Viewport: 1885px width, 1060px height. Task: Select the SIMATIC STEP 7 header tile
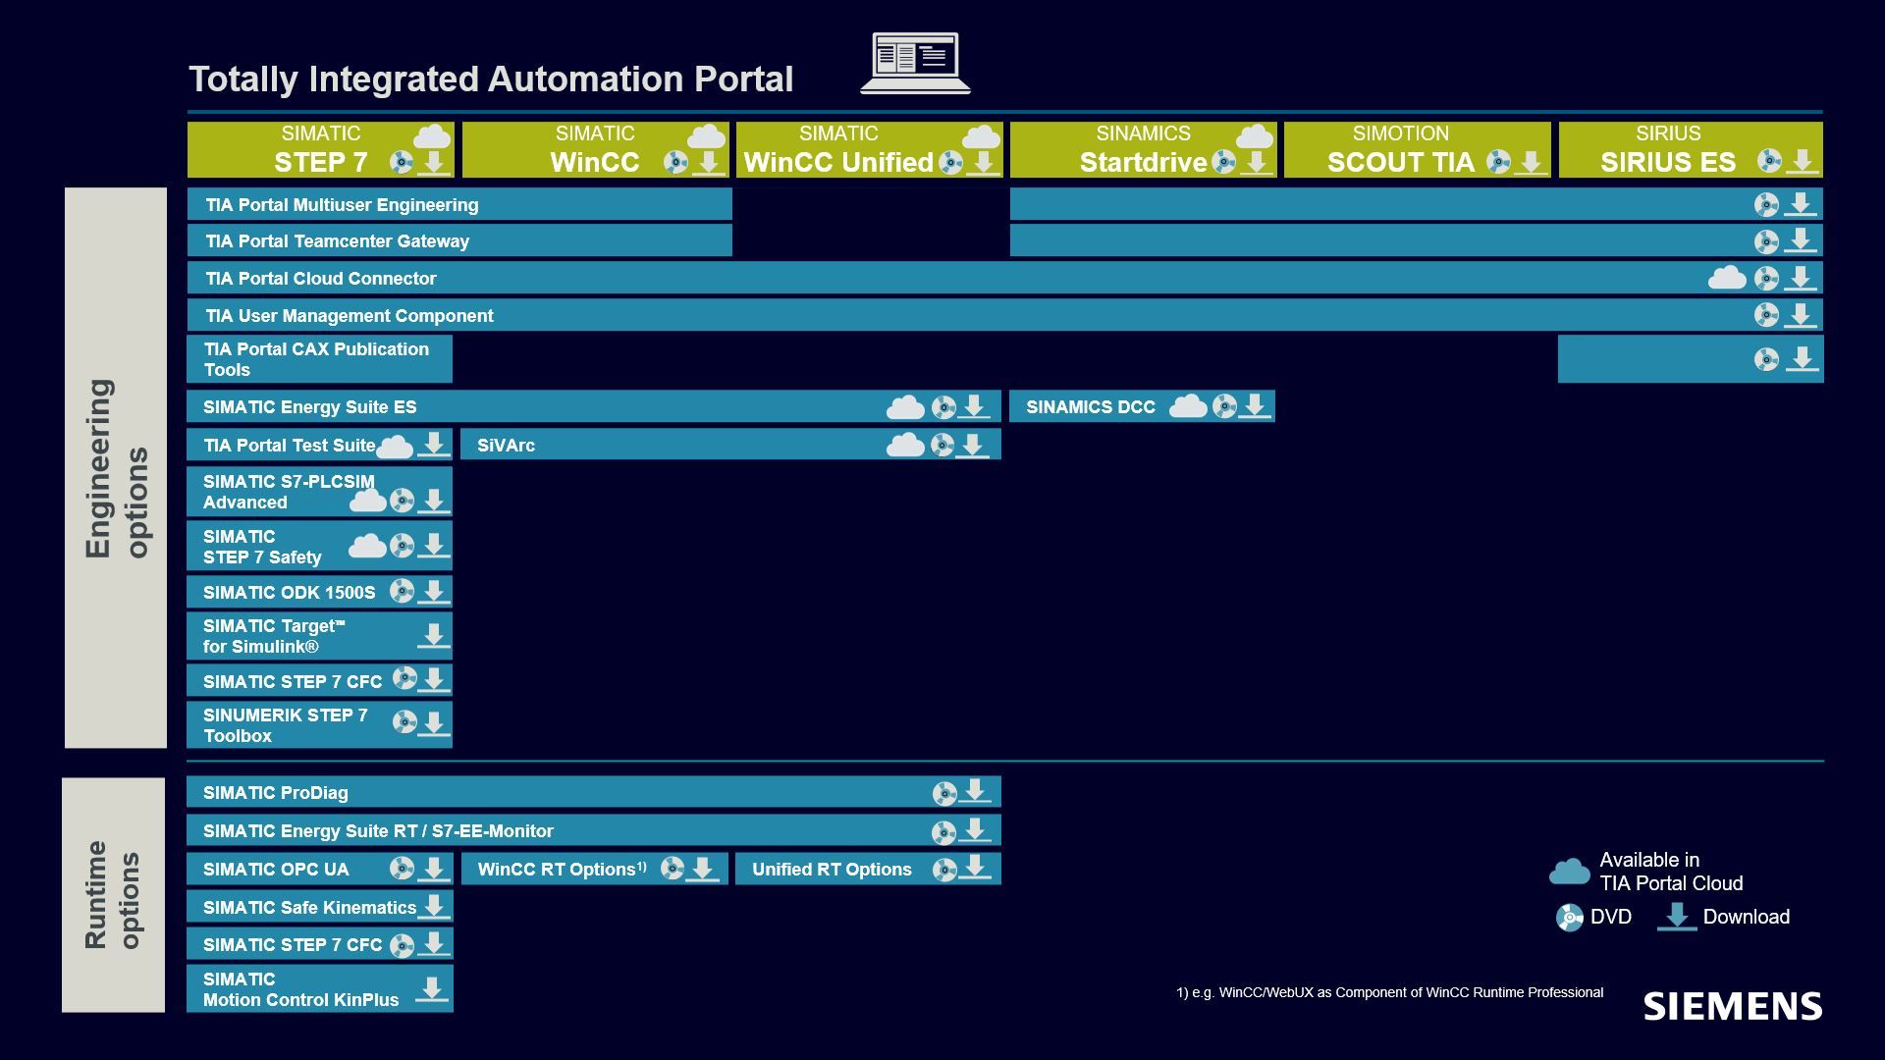(320, 149)
